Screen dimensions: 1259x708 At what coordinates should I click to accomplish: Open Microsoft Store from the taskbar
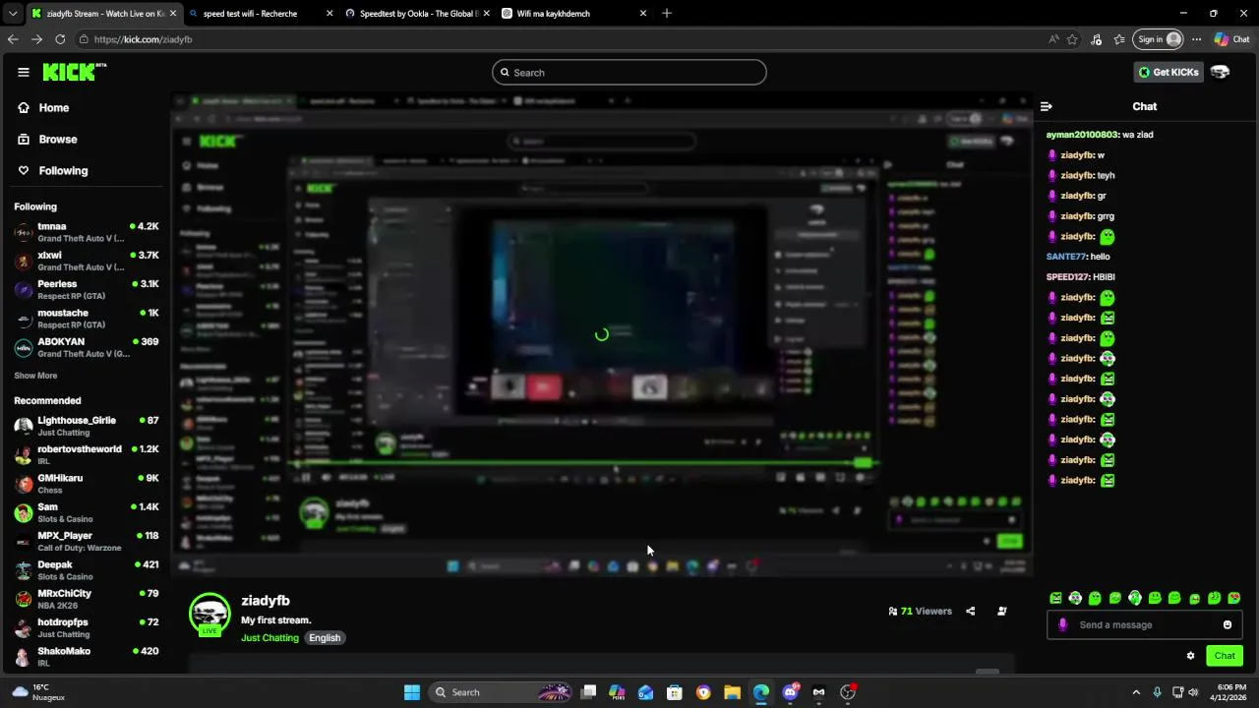click(x=675, y=692)
